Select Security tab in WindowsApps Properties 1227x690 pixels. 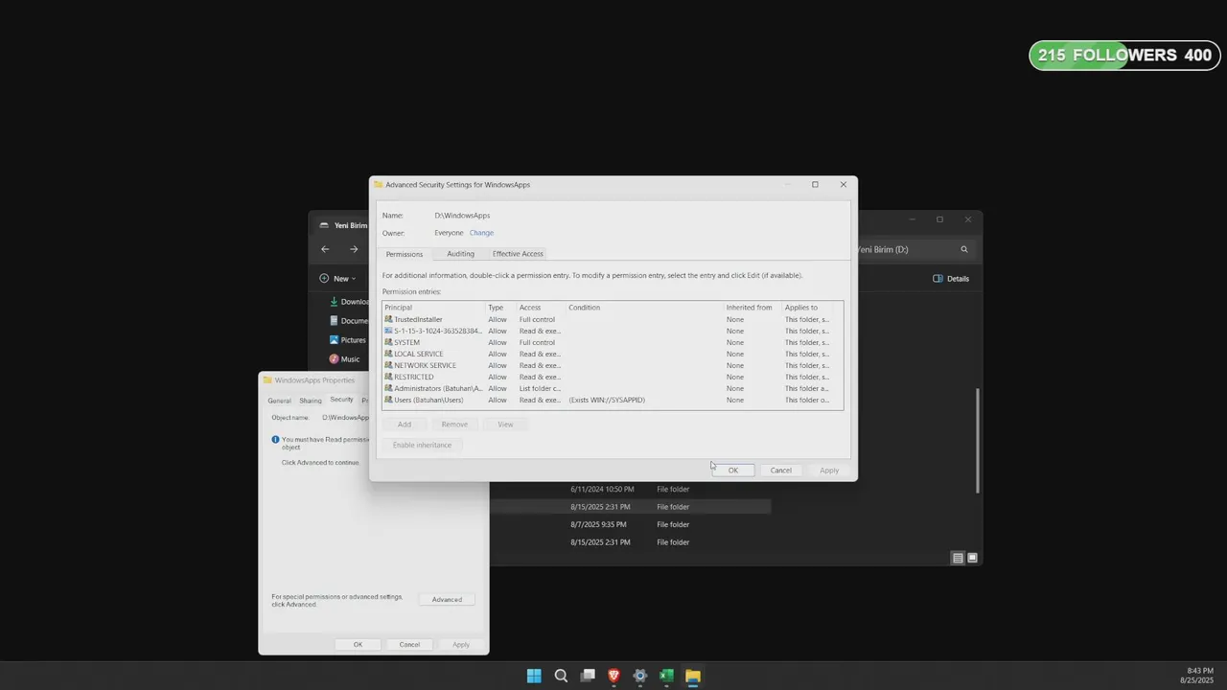click(341, 400)
